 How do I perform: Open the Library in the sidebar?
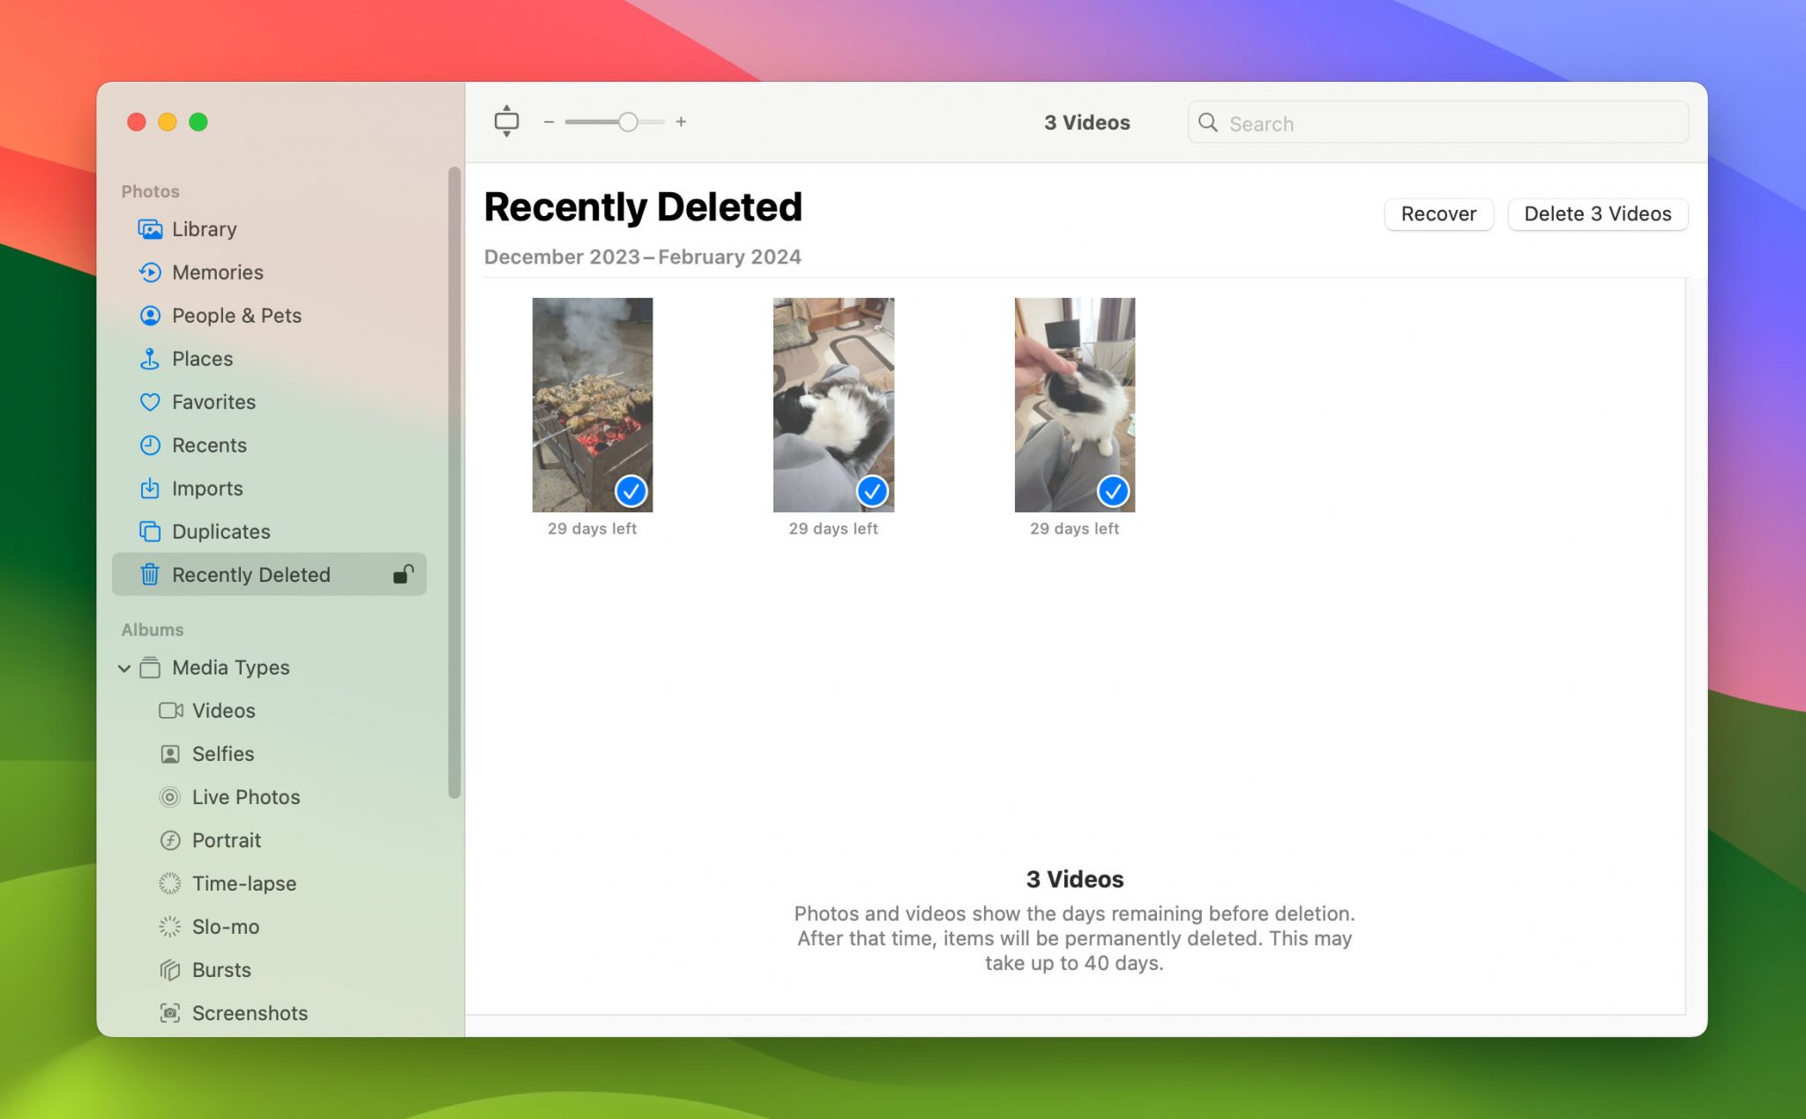[x=204, y=228]
